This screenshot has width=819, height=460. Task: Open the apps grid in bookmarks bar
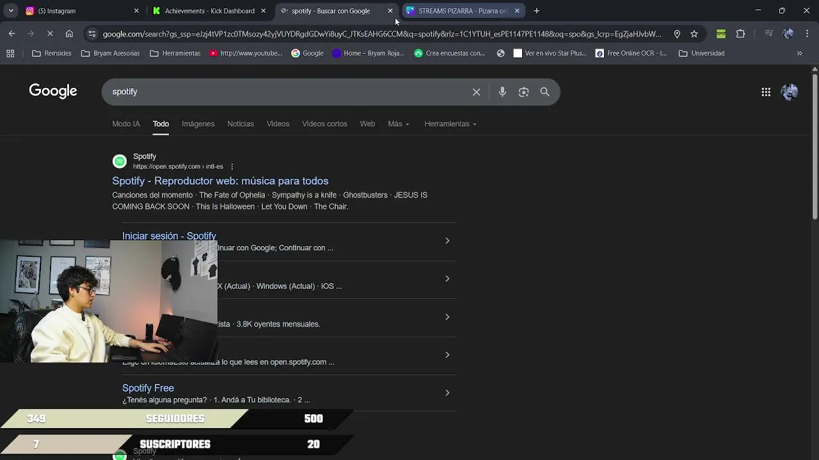10,53
